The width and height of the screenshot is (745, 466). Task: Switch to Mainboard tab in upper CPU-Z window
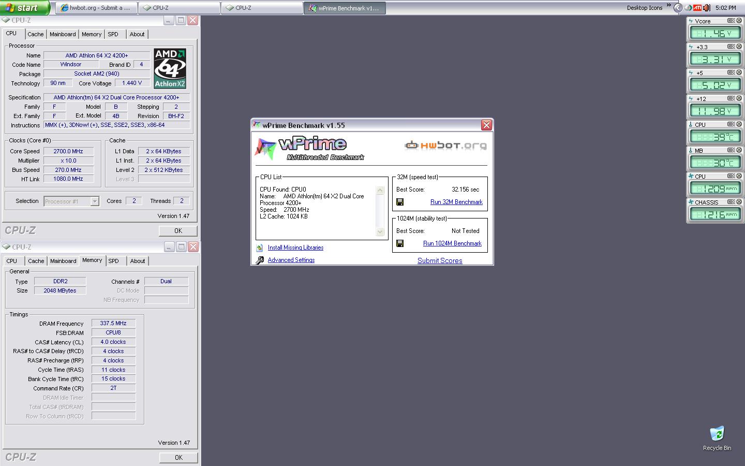(x=63, y=34)
